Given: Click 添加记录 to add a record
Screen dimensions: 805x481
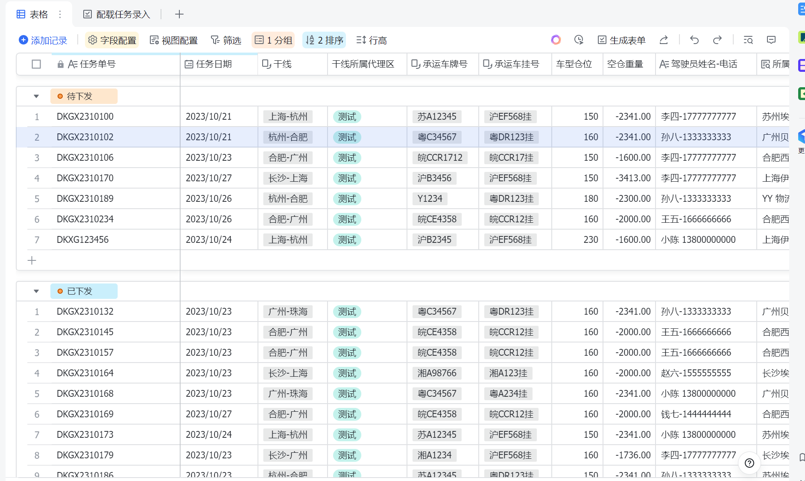Looking at the screenshot, I should (x=43, y=40).
